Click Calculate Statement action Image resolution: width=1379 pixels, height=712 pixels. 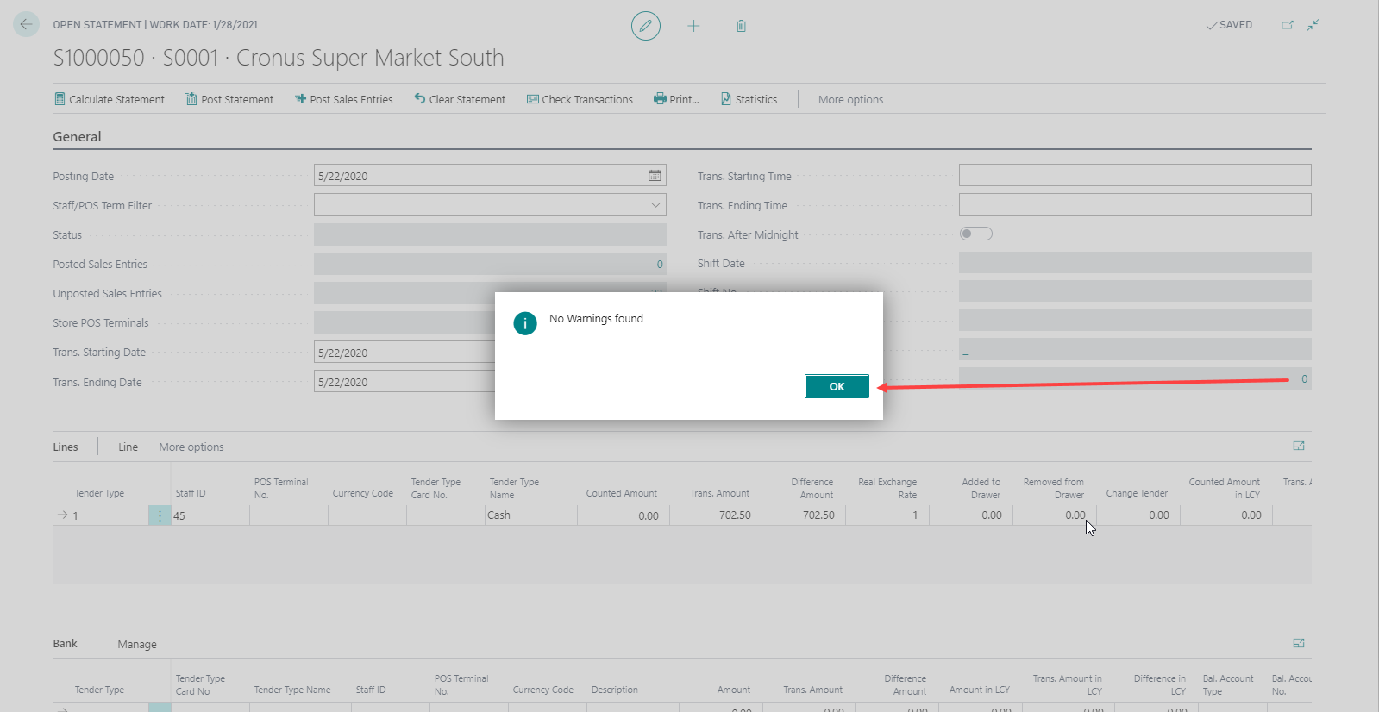click(110, 100)
